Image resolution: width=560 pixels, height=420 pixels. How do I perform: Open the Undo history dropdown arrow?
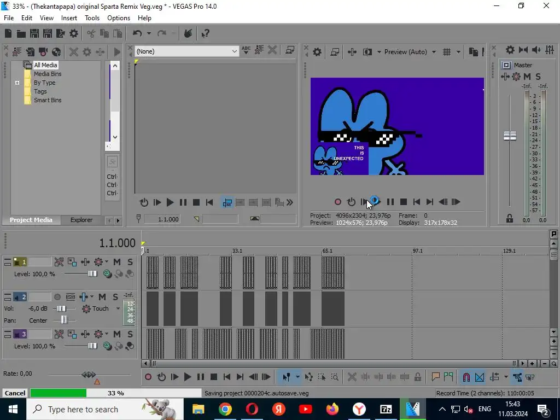pyautogui.click(x=149, y=33)
